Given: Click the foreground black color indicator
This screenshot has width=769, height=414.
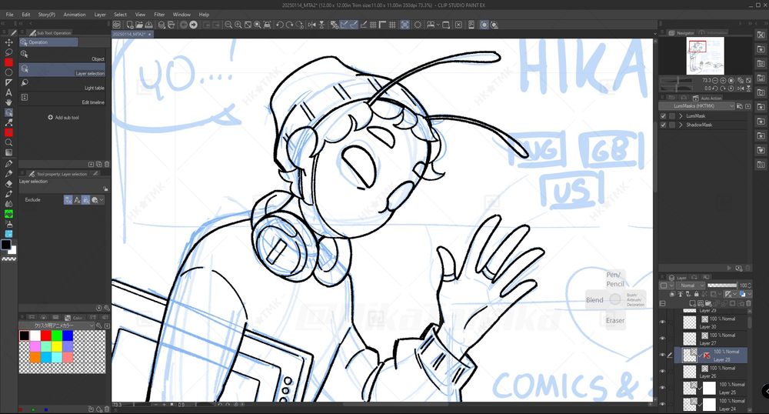Looking at the screenshot, I should [x=6, y=244].
